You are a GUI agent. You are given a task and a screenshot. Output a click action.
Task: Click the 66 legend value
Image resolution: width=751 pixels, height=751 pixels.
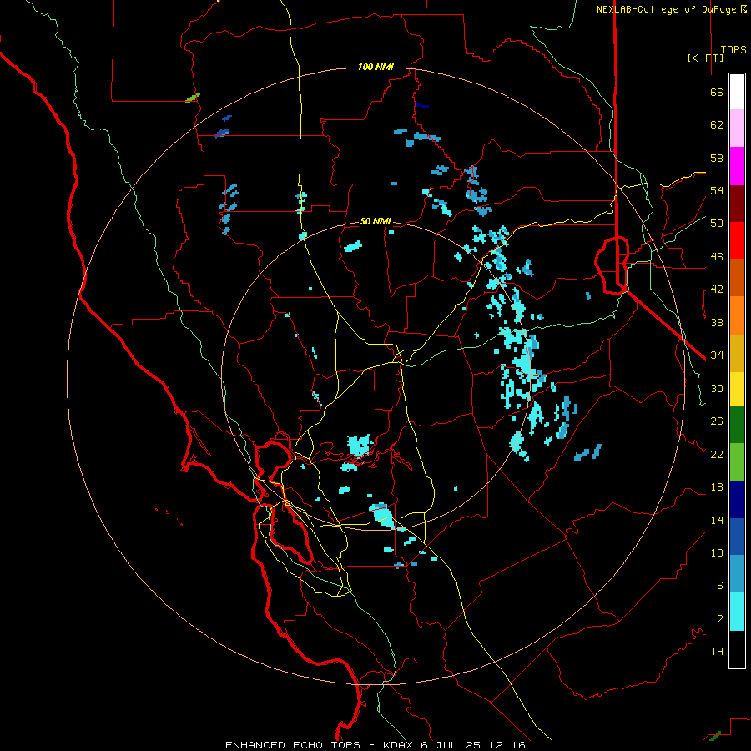click(717, 92)
